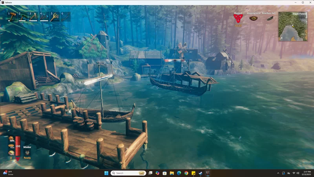Click the bottom food slot icon
Image resolution: width=314 pixels, height=177 pixels.
click(x=11, y=153)
